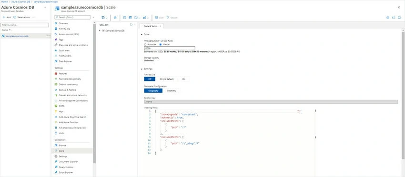Open the Features icon
Screen dimensions: 405x177
coord(56,74)
